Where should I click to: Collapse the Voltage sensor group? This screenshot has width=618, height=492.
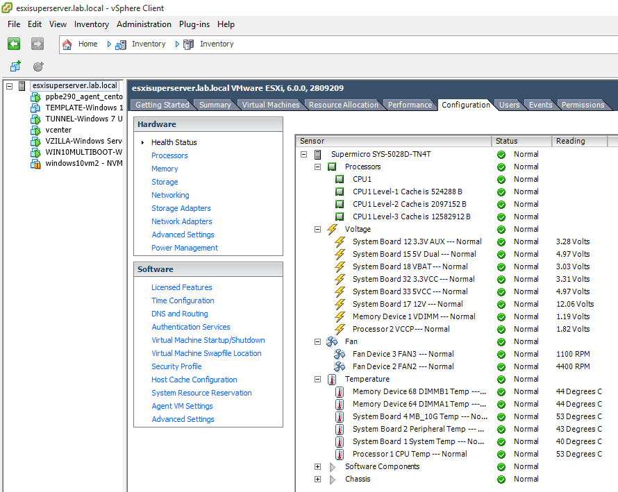[x=317, y=229]
